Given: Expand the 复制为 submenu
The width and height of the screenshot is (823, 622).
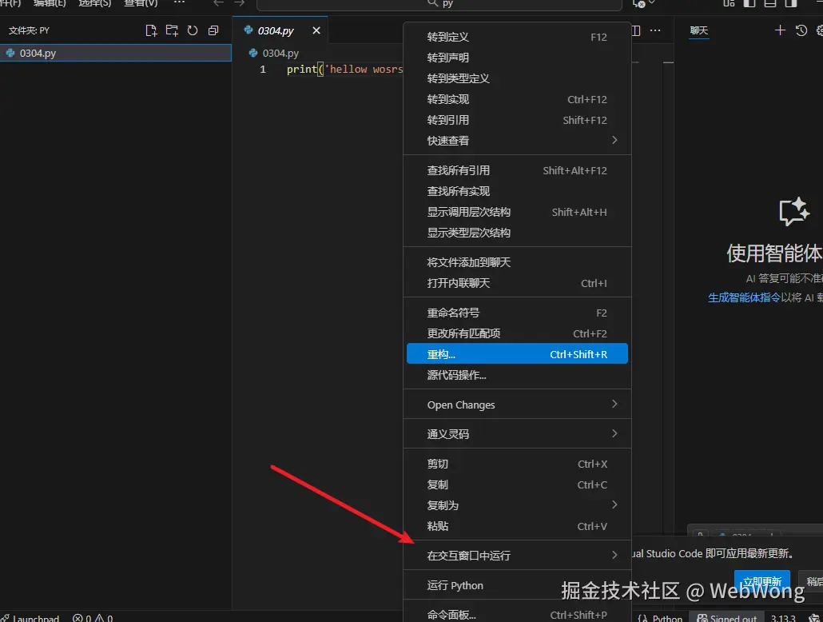Looking at the screenshot, I should point(517,505).
